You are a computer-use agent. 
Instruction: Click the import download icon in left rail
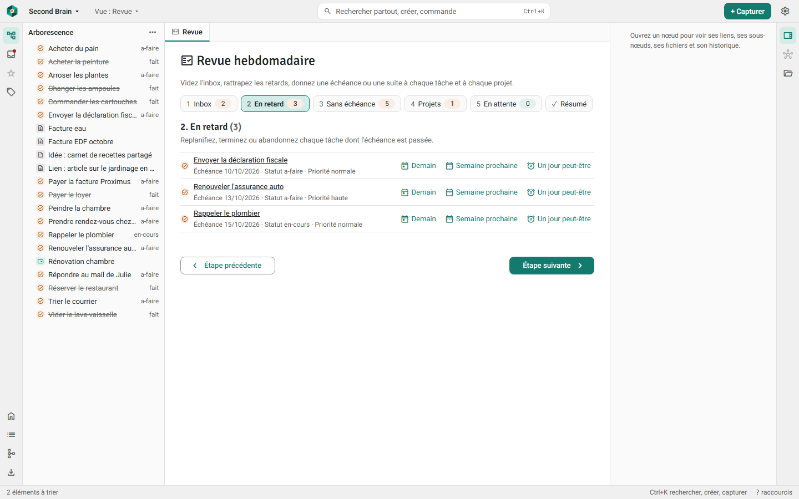click(11, 472)
